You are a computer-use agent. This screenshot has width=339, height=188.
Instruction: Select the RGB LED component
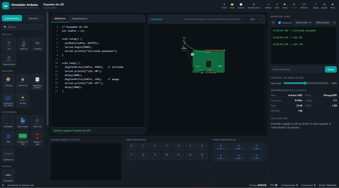coord(24,44)
